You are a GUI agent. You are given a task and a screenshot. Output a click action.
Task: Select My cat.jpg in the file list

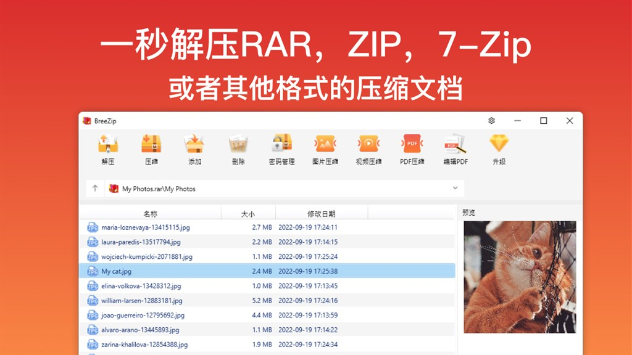(185, 271)
